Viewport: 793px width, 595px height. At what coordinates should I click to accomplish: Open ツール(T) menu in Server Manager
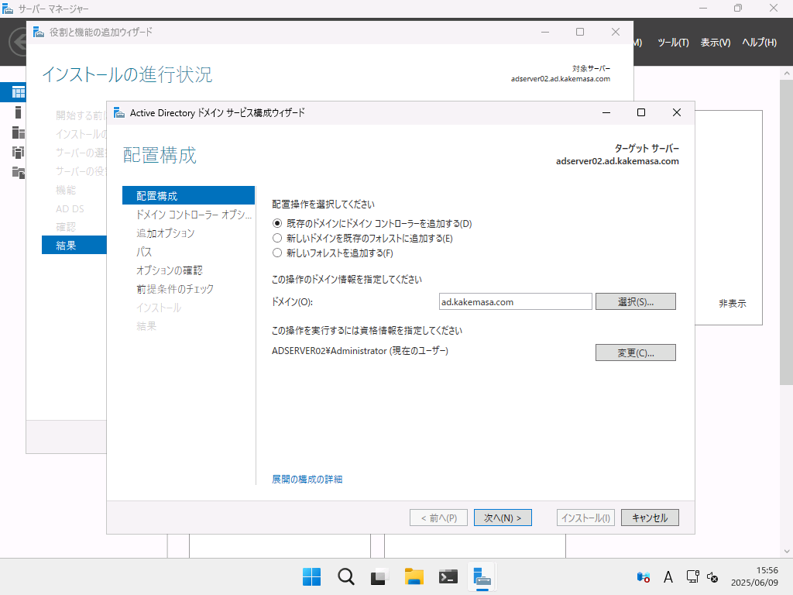coord(673,43)
